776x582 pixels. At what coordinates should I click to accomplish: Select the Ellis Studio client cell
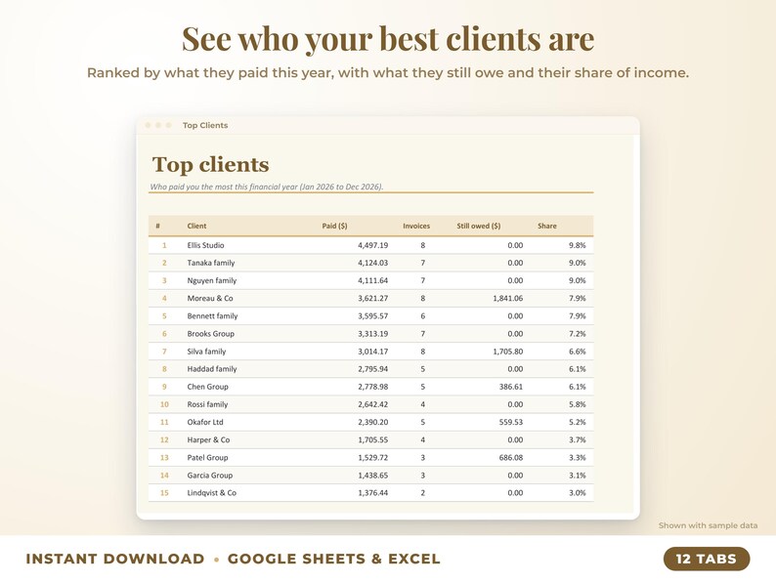(x=205, y=245)
